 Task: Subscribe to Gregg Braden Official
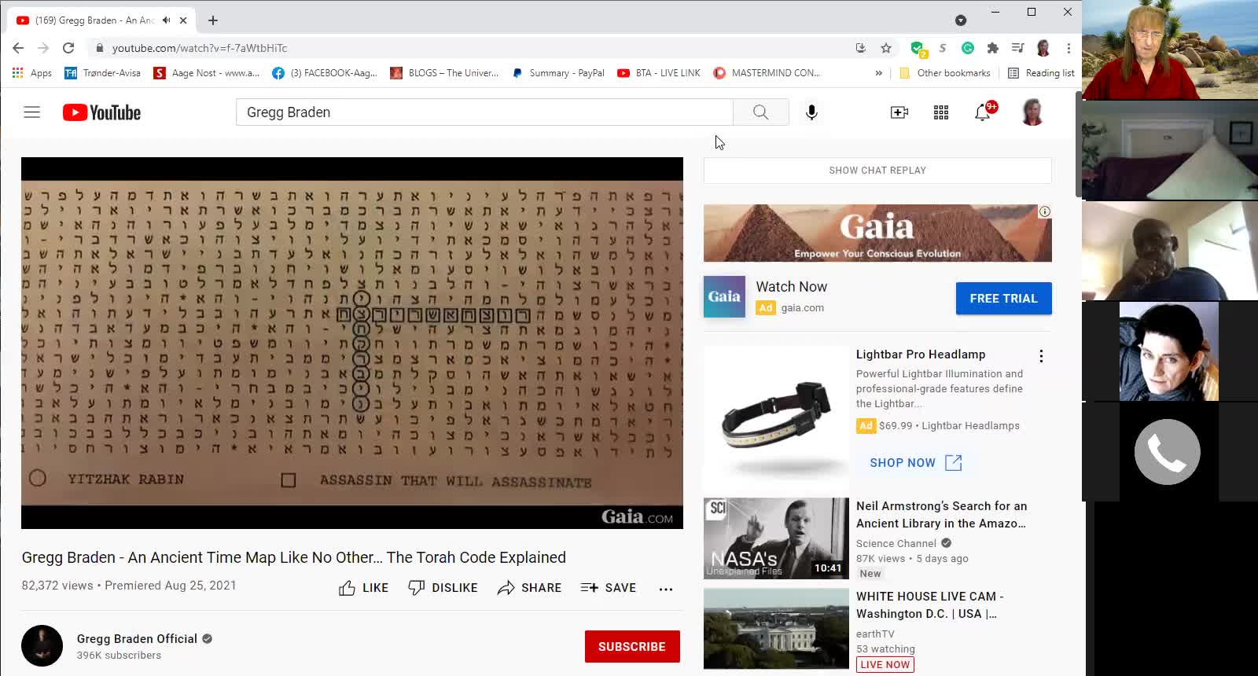point(632,646)
